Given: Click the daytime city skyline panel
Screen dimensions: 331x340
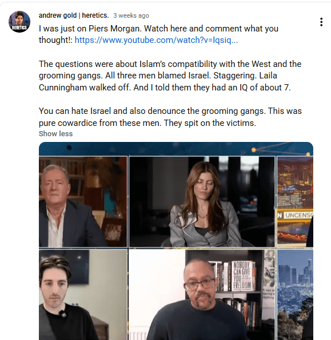Looking at the screenshot, I should [x=295, y=295].
